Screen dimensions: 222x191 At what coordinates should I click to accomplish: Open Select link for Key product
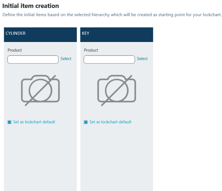[142, 59]
